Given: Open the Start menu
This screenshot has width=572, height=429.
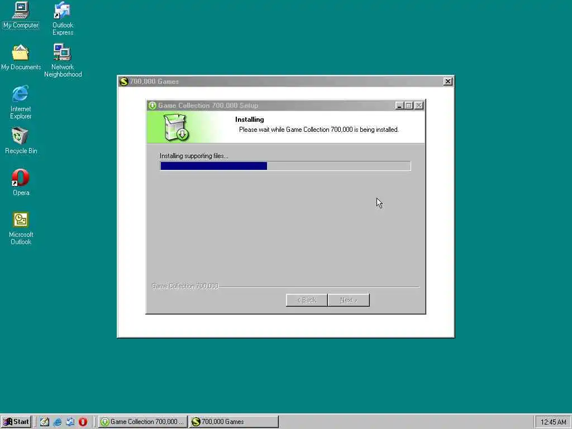Looking at the screenshot, I should click(16, 422).
